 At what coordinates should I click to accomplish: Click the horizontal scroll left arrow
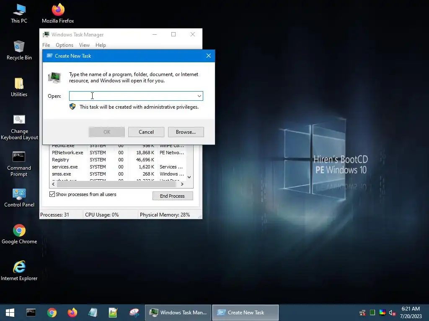tap(53, 184)
